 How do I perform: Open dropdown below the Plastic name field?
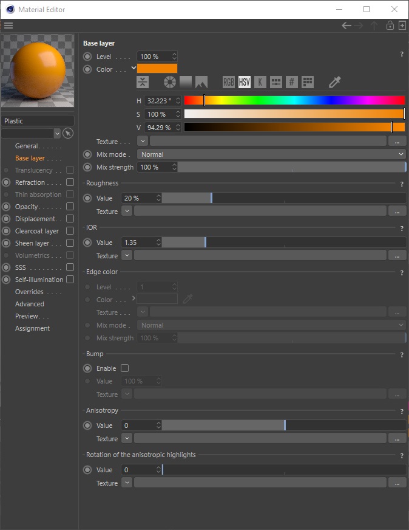pyautogui.click(x=57, y=134)
